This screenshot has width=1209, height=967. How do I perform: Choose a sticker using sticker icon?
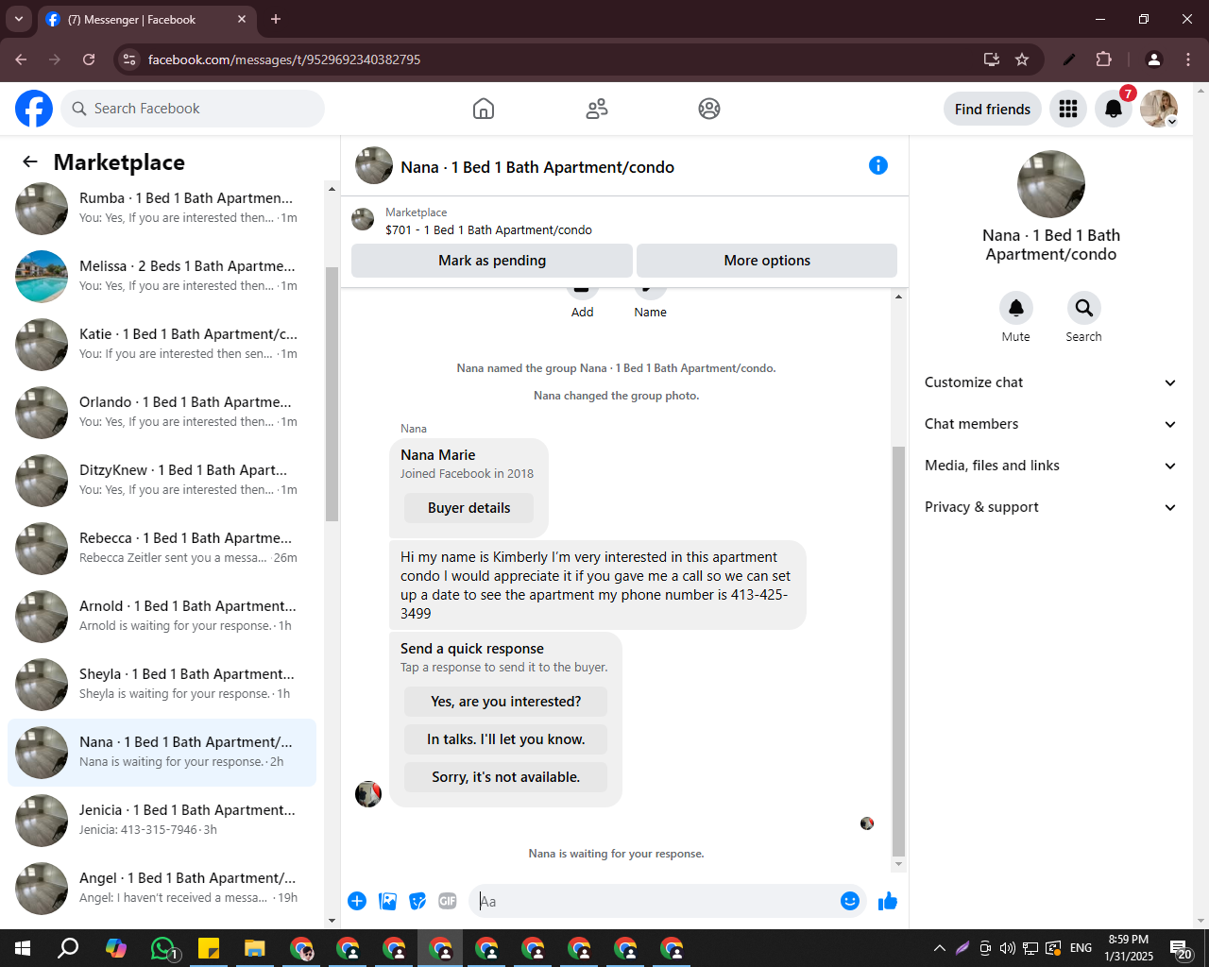417,901
